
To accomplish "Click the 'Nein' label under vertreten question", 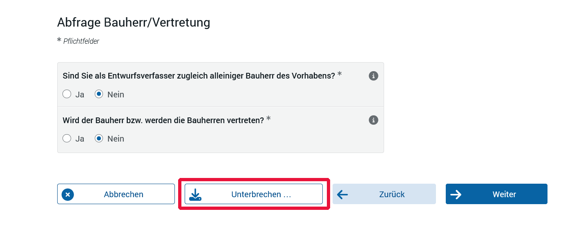I will coord(116,139).
